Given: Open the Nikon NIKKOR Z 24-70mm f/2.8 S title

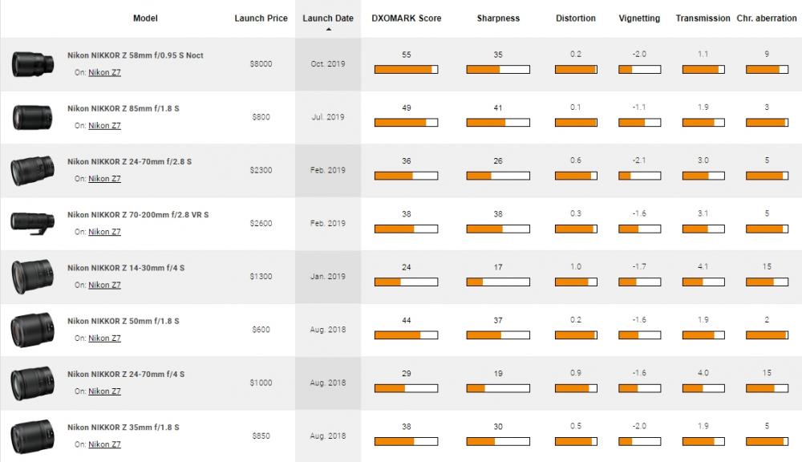Looking at the screenshot, I should click(x=129, y=162).
